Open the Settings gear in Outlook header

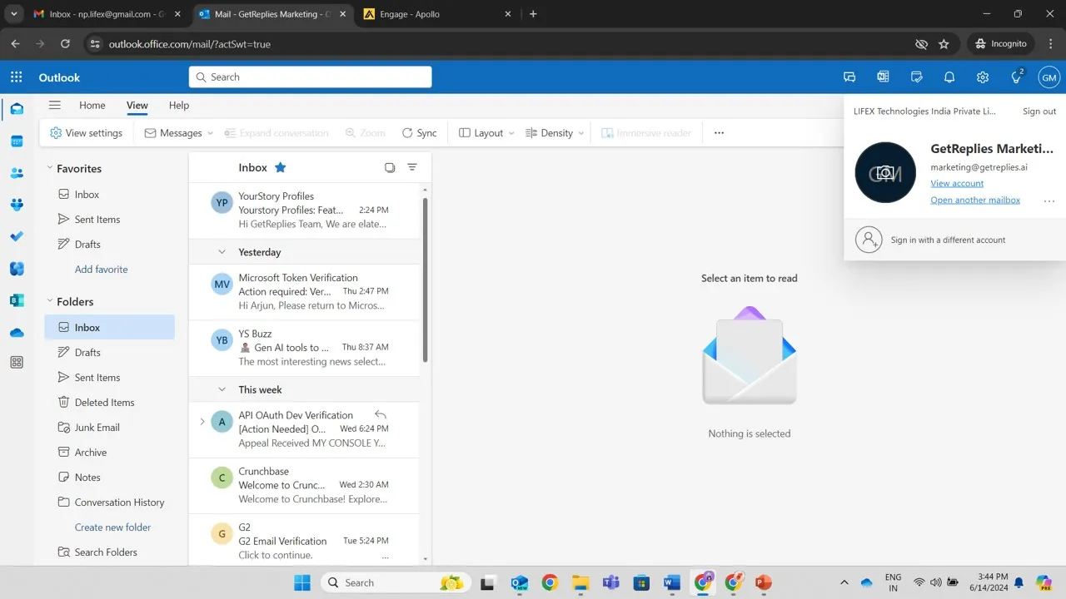pyautogui.click(x=983, y=77)
